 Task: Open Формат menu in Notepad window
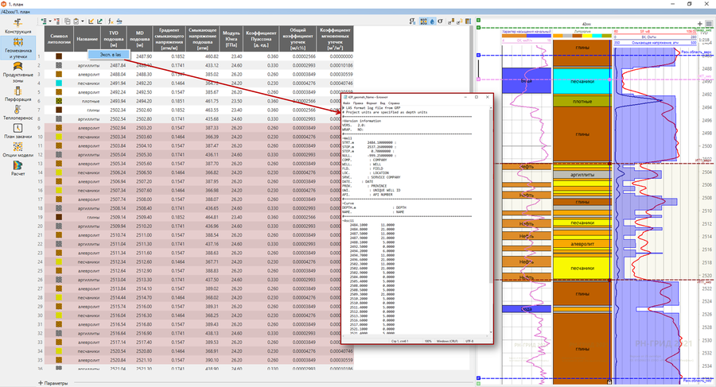coord(370,104)
